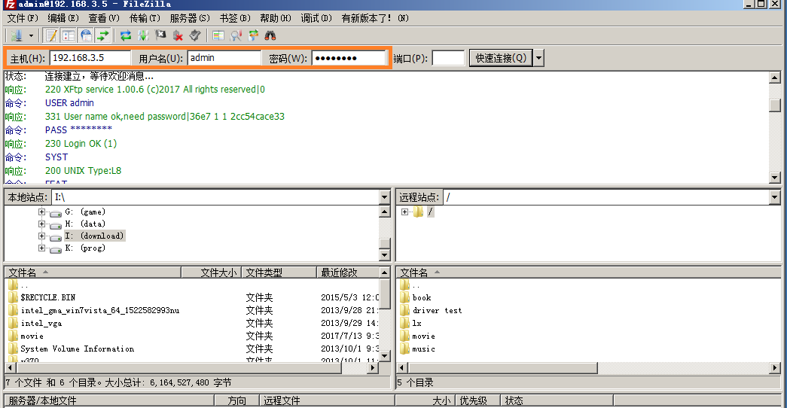
Task: Click the host field showing 192.168.3.5
Action: pyautogui.click(x=90, y=58)
